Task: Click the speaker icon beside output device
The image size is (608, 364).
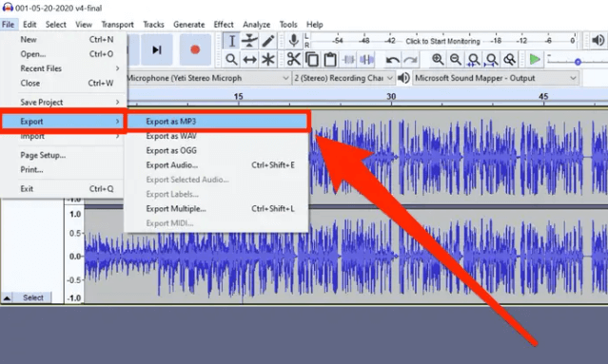Action: click(403, 78)
